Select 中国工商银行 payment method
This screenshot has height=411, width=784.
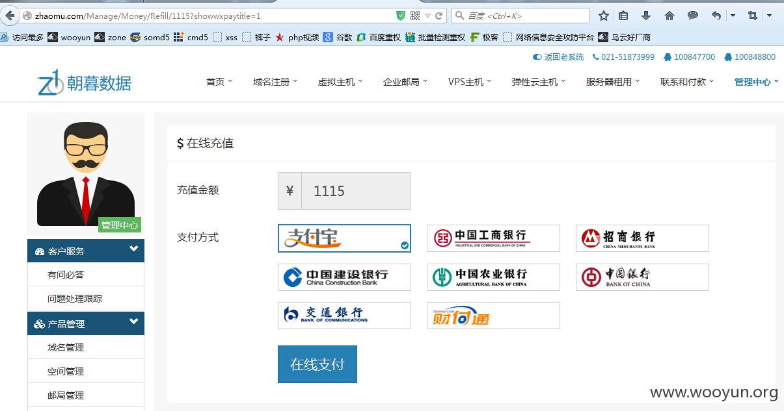(493, 238)
